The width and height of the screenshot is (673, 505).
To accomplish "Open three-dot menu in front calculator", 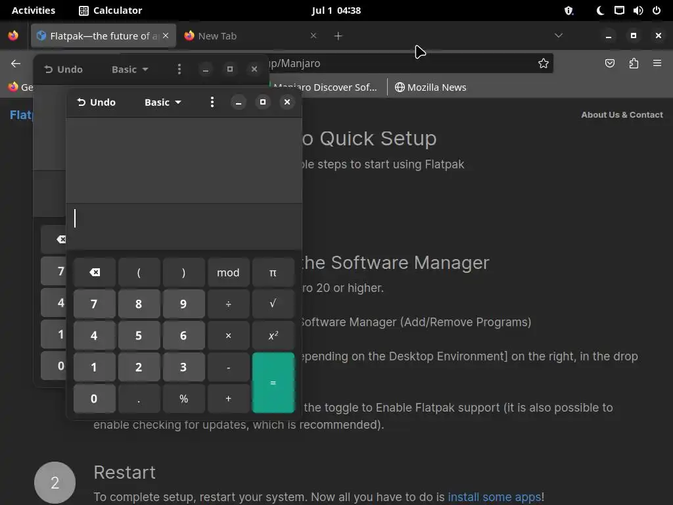I will (x=212, y=102).
